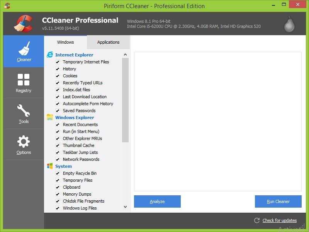This screenshot has height=232, width=309.
Task: Click the Internet Explorer section icon
Action: click(50, 55)
